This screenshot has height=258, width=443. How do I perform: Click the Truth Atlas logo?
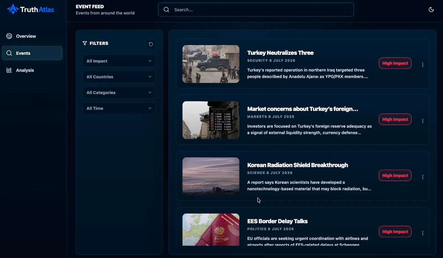pos(30,9)
